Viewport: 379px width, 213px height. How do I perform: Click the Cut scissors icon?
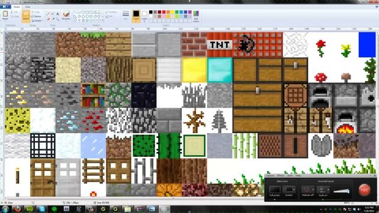11,12
